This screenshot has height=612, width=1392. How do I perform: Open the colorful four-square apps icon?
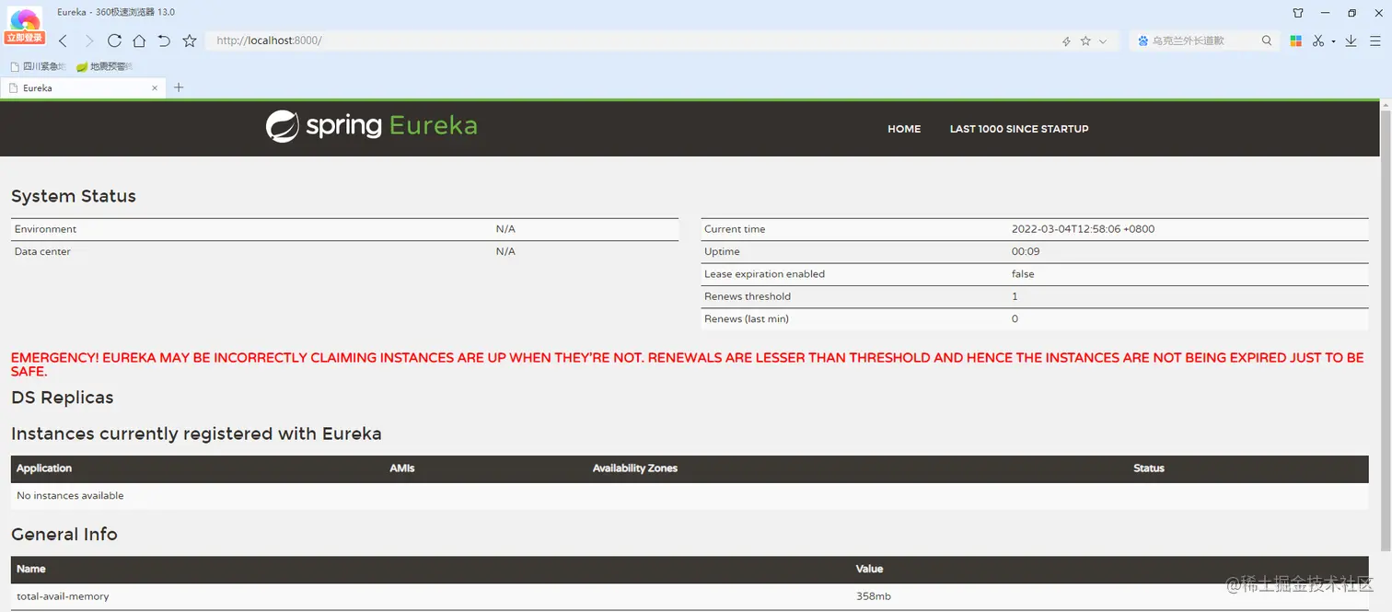point(1295,40)
